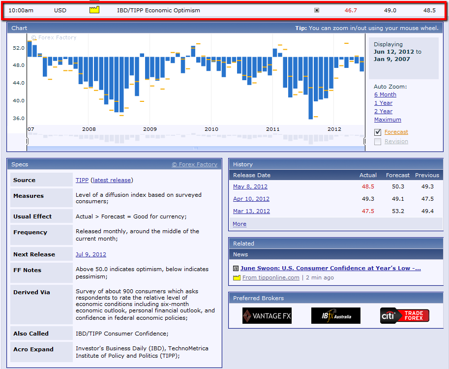Click the forecast 53.2 in Mar 13 row

coord(398,211)
